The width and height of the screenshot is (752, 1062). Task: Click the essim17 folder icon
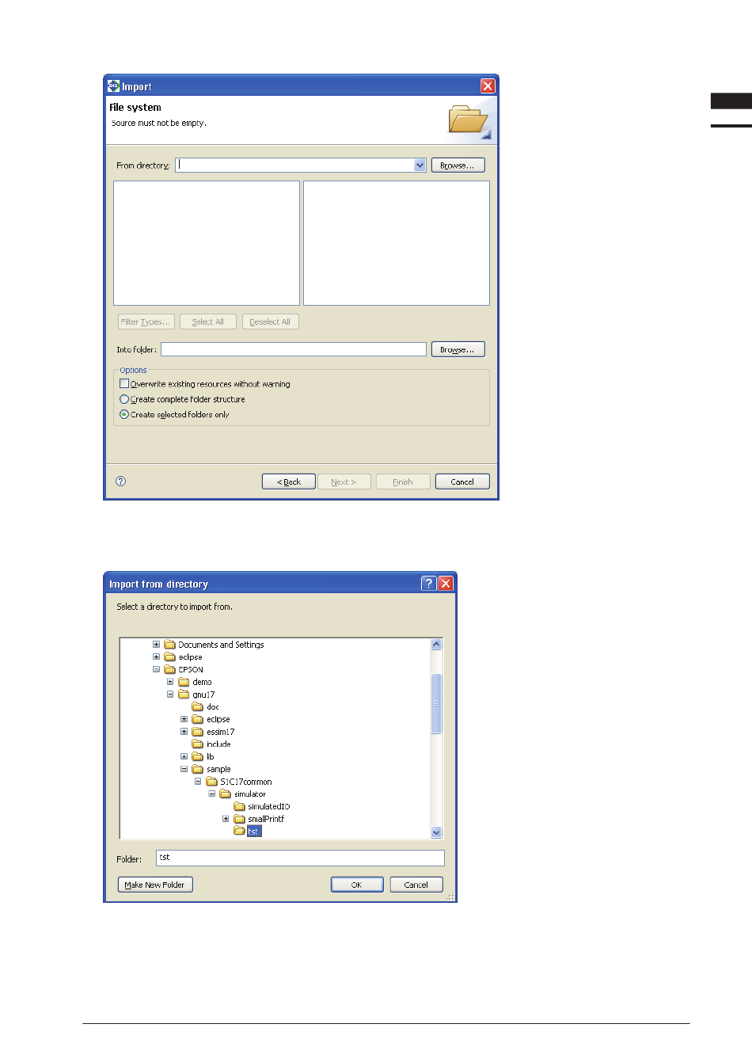(198, 732)
